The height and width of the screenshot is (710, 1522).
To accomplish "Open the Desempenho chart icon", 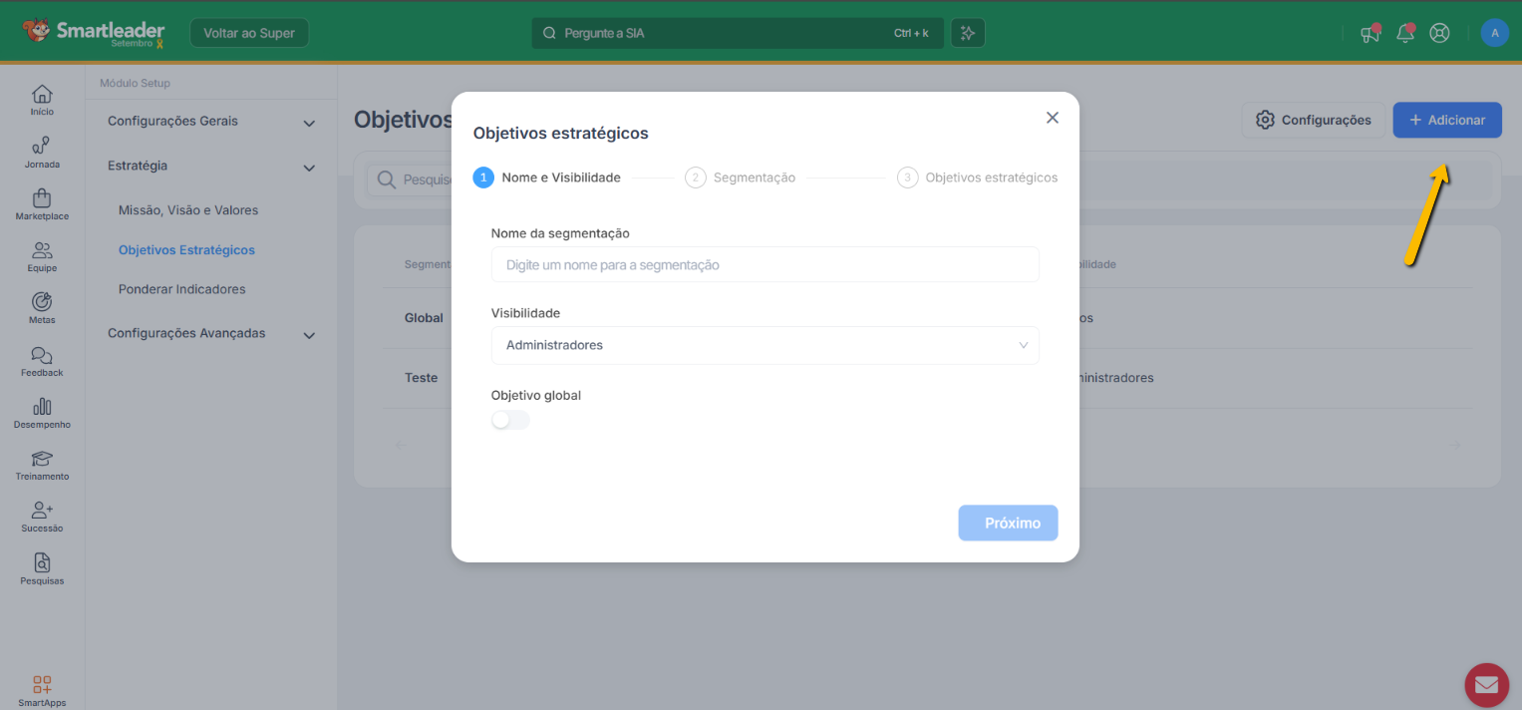I will [x=42, y=408].
